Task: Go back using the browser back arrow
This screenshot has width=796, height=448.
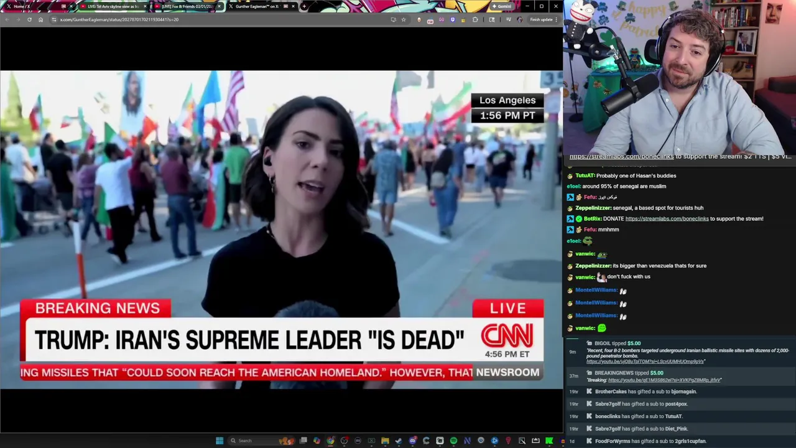Action: (7, 19)
